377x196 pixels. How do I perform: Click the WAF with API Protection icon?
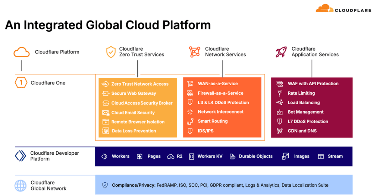280,84
